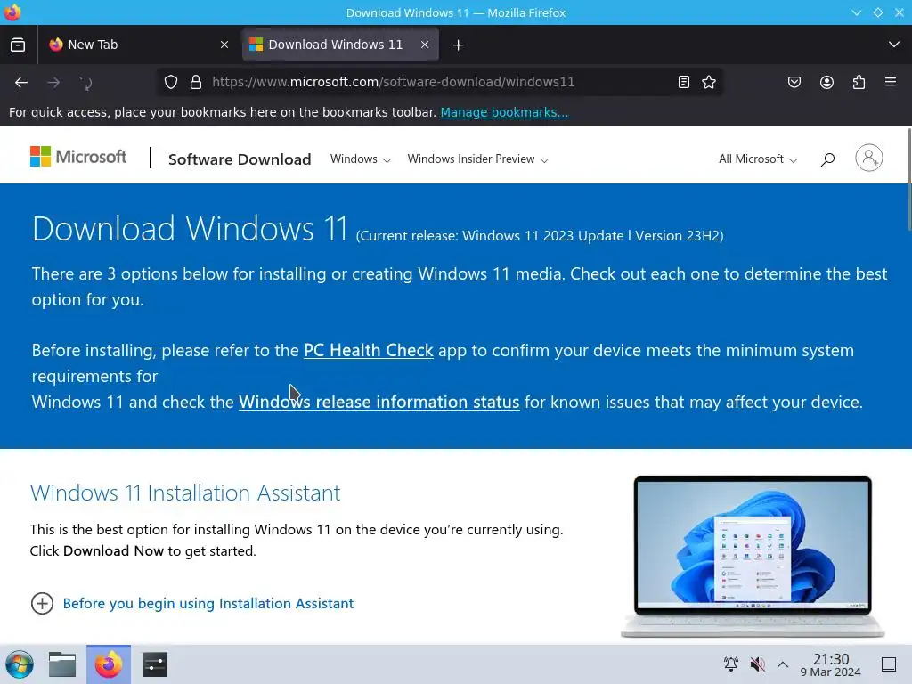Screen dimensions: 912x684
Task: Go back with the browser back arrow
Action: coord(21,83)
